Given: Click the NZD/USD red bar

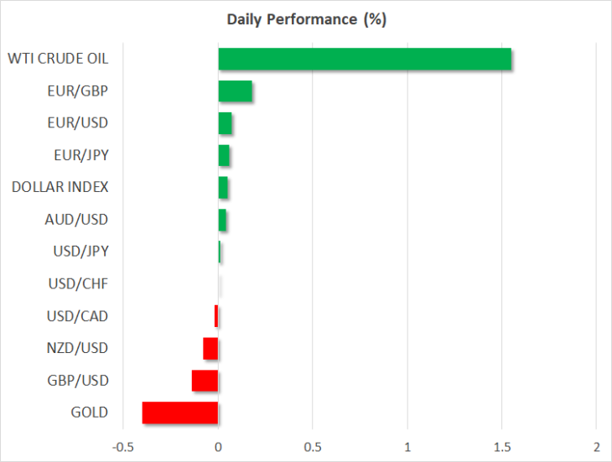Looking at the screenshot, I should coord(210,349).
